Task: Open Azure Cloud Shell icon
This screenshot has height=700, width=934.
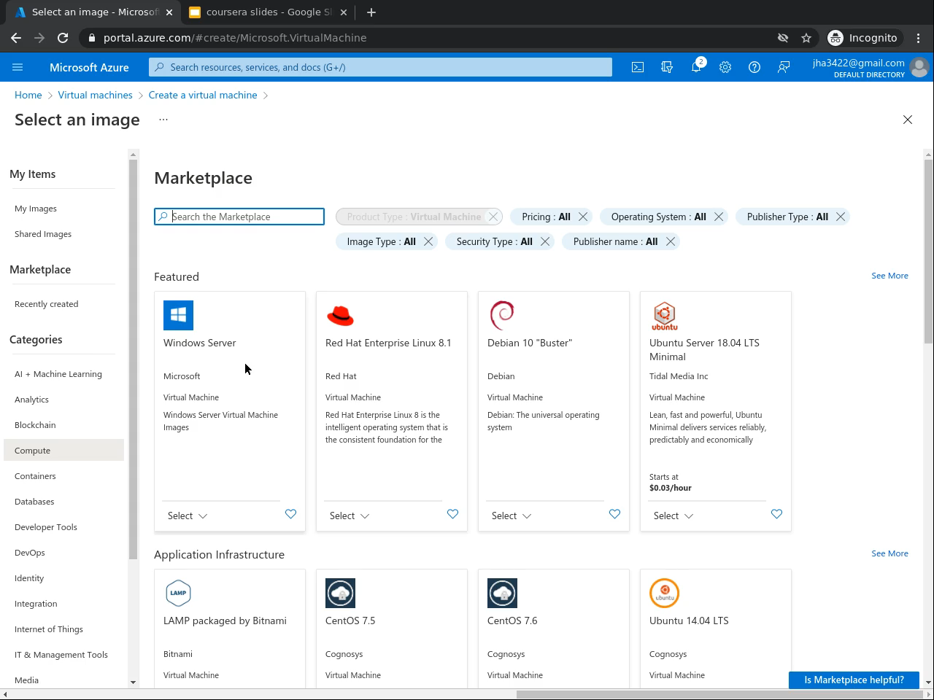Action: [638, 67]
